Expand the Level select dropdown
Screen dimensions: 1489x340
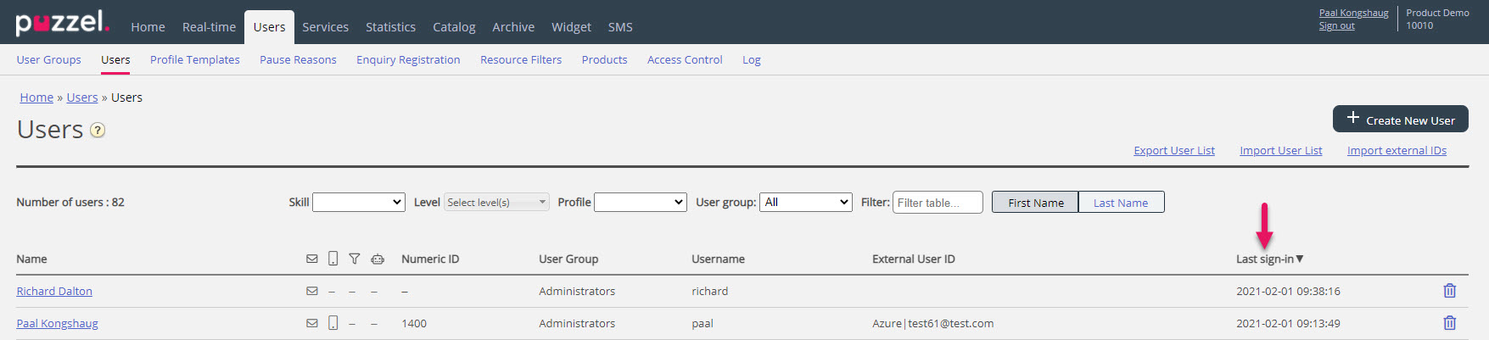tap(496, 202)
